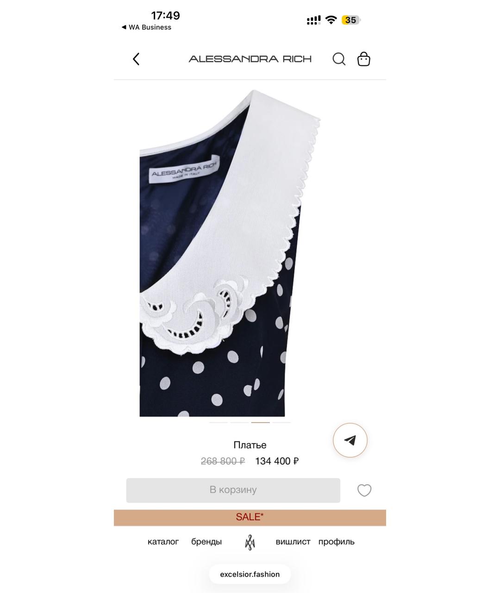Tap the ALESSANDRA RICH brand header
This screenshot has height=593, width=500.
pyautogui.click(x=250, y=59)
